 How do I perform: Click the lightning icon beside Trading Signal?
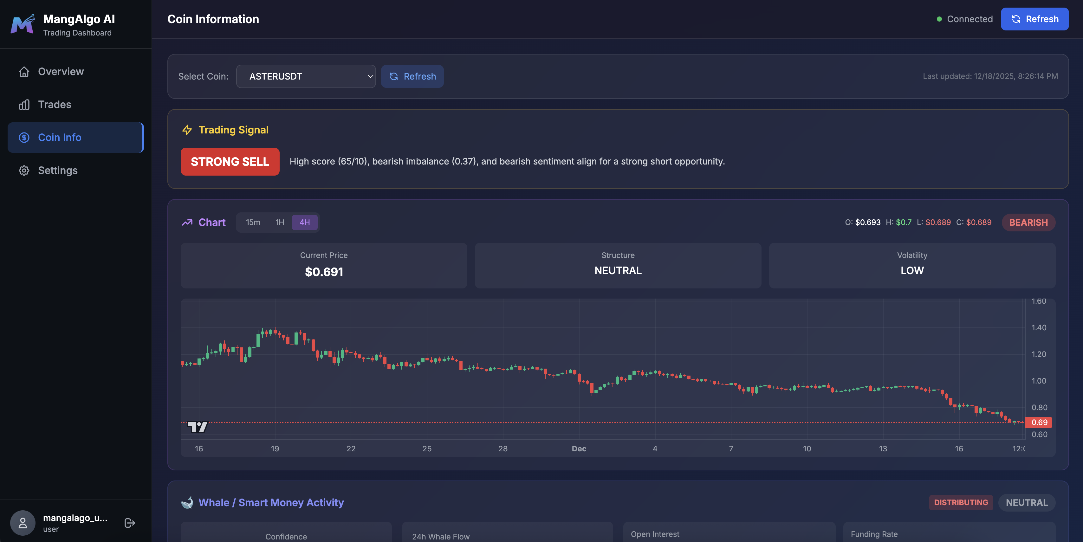[187, 130]
